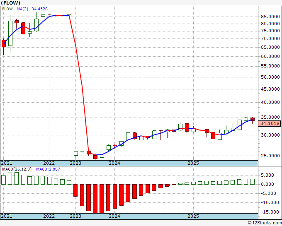Click 2021 on the price chart timeline
Viewport: 282px width, 226px height.
(7, 163)
